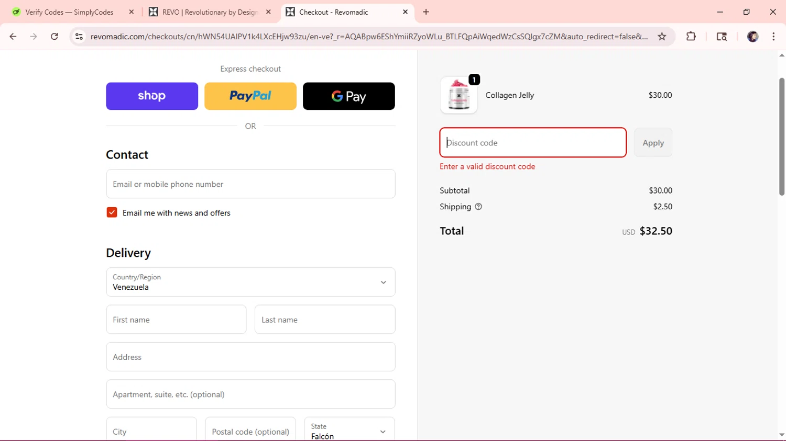This screenshot has height=441, width=786.
Task: Click the browser address bar URL
Action: (369, 37)
